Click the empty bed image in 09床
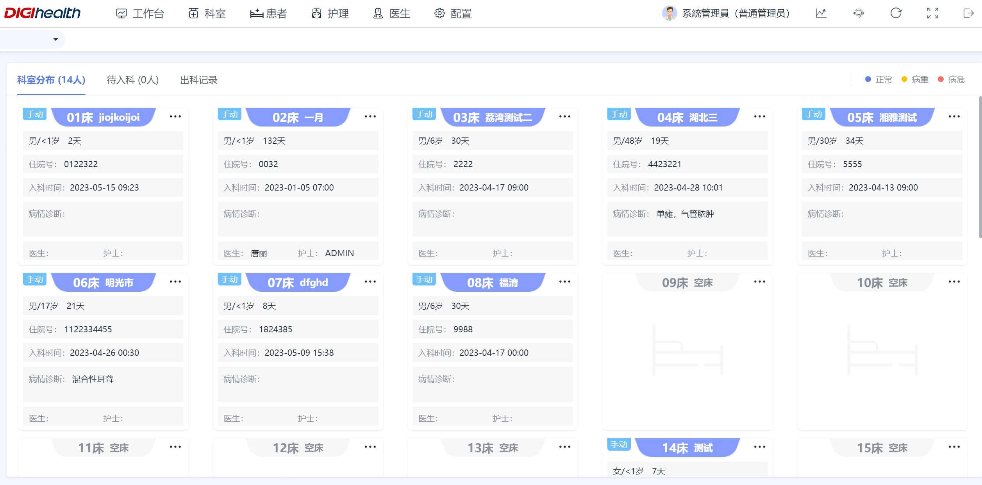 pyautogui.click(x=687, y=350)
